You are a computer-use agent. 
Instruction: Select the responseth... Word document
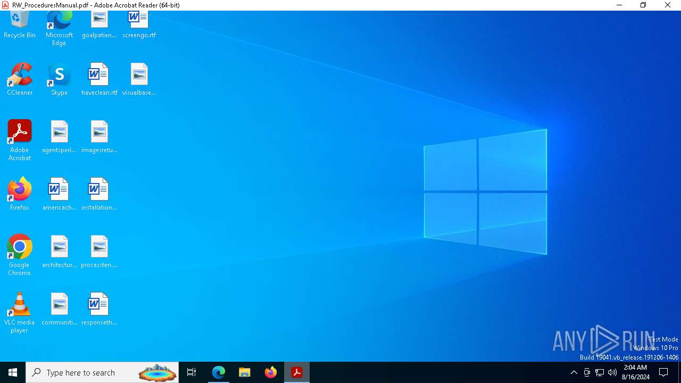(99, 309)
